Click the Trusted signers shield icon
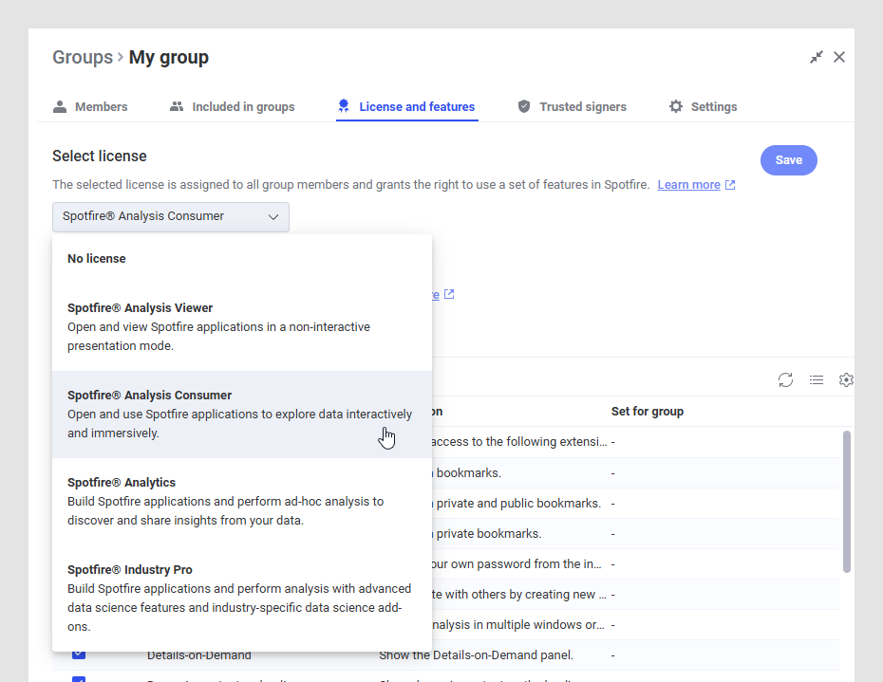This screenshot has width=883, height=682. [524, 106]
